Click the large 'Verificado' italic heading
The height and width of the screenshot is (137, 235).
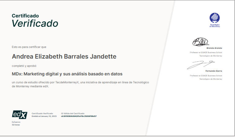35,23
